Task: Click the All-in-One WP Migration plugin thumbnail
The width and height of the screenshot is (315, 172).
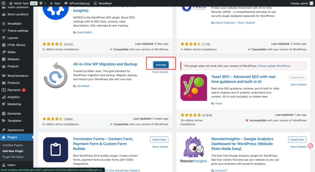Action: point(56,75)
